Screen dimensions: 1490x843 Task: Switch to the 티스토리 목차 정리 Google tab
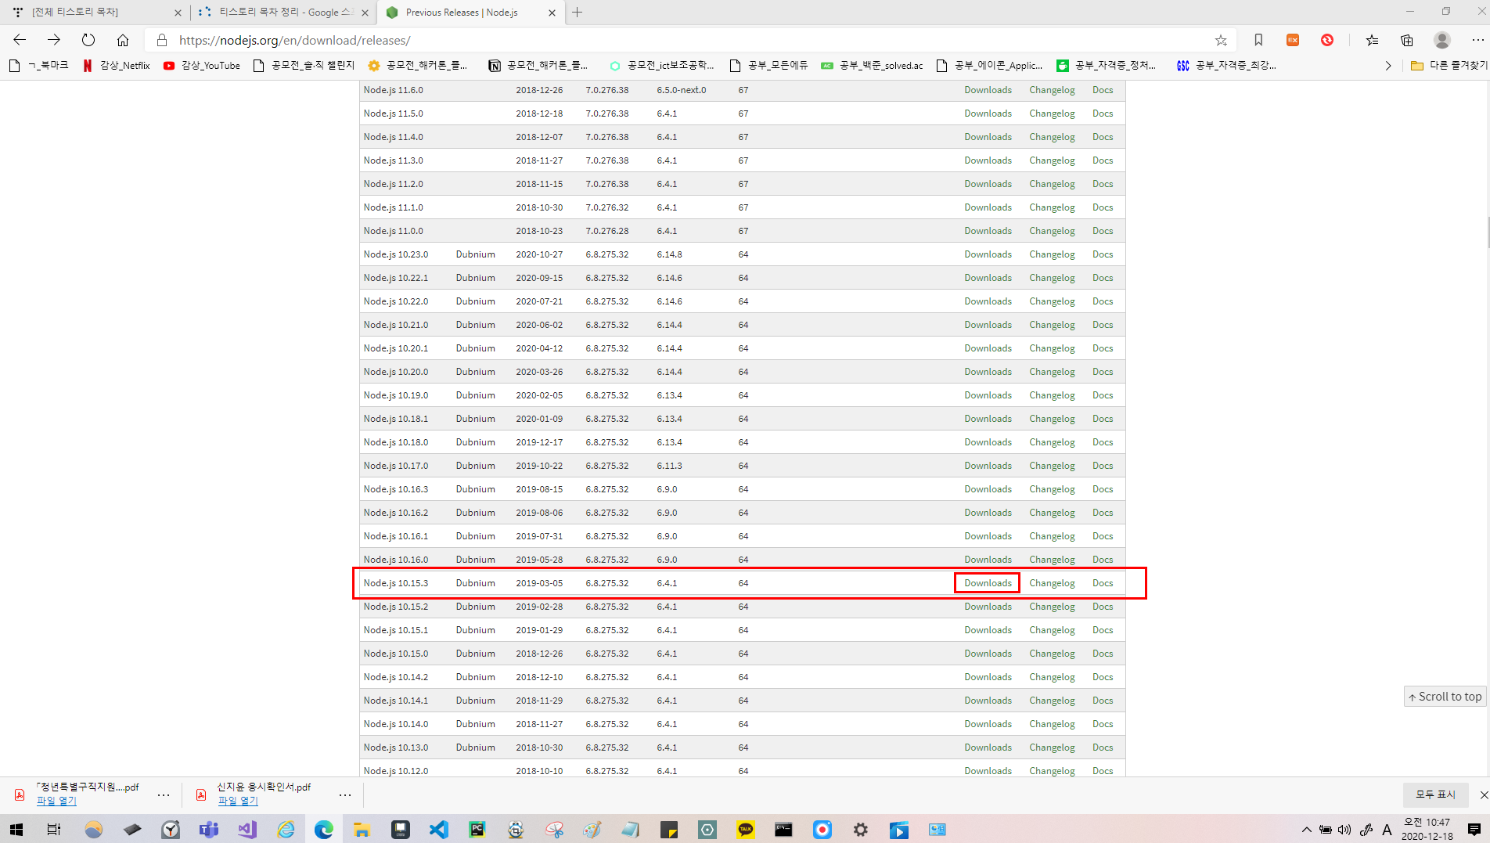click(282, 13)
